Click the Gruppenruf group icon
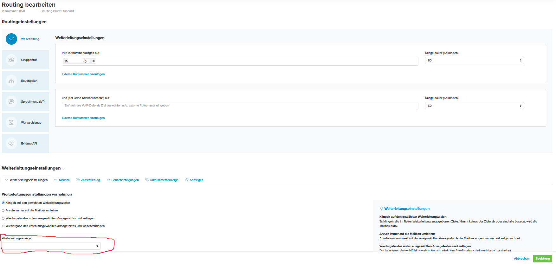 [x=11, y=60]
